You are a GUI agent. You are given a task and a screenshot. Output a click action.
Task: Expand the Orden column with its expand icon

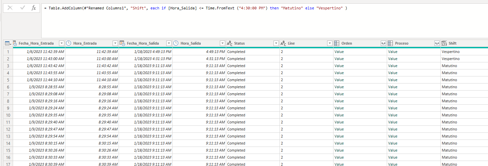[383, 43]
